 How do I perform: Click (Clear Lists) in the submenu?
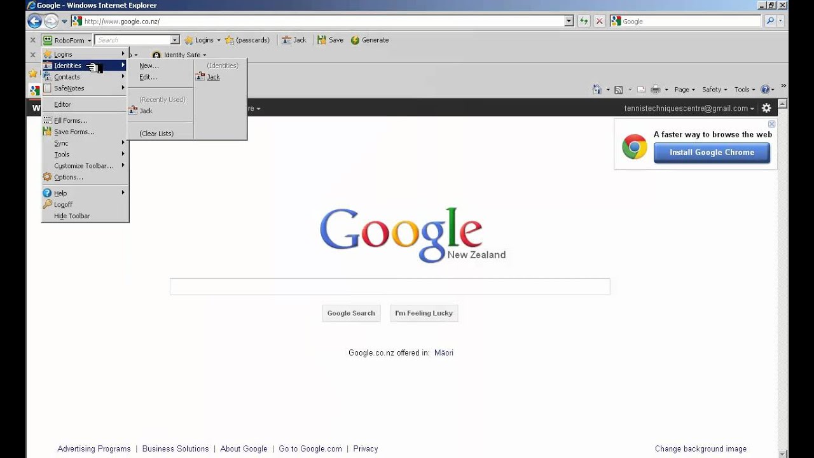click(160, 134)
